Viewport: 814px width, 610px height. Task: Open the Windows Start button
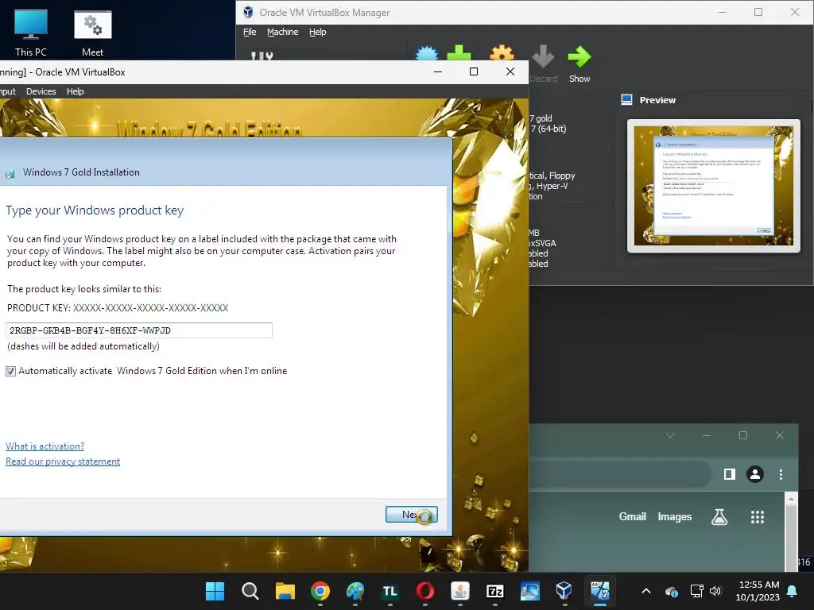click(215, 591)
